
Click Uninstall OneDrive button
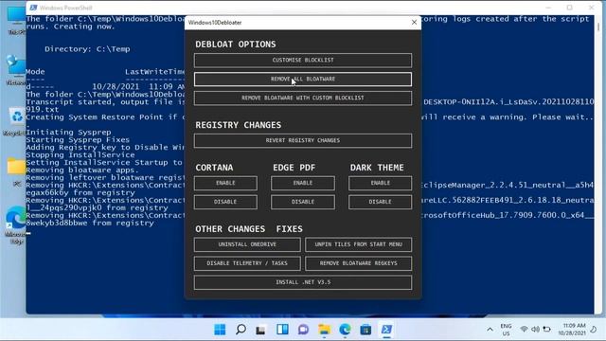[x=247, y=244]
